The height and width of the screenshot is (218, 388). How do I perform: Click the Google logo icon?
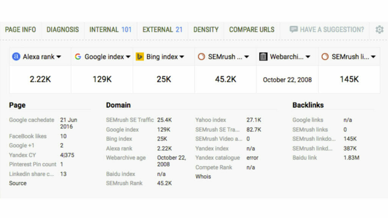[x=78, y=57]
